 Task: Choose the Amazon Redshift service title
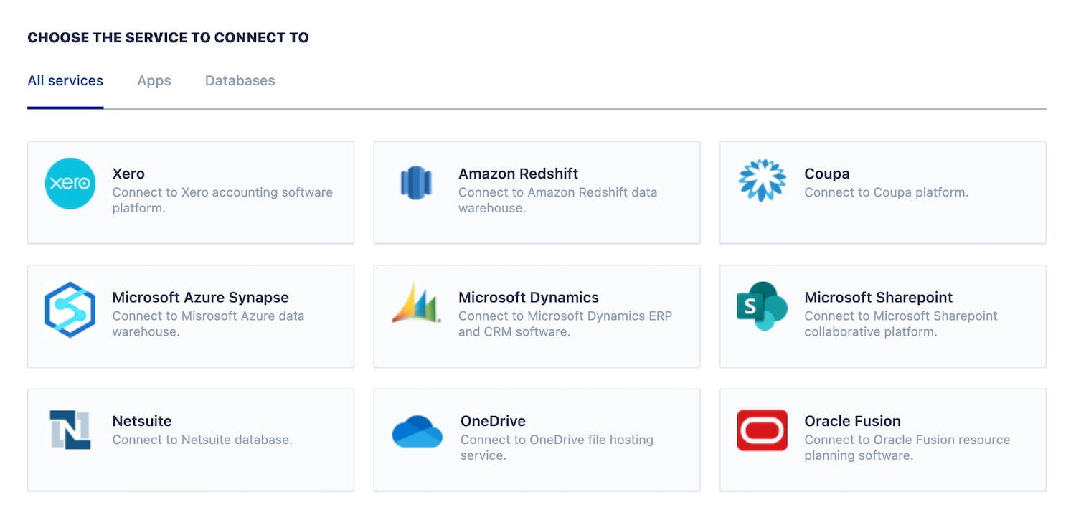pyautogui.click(x=518, y=174)
